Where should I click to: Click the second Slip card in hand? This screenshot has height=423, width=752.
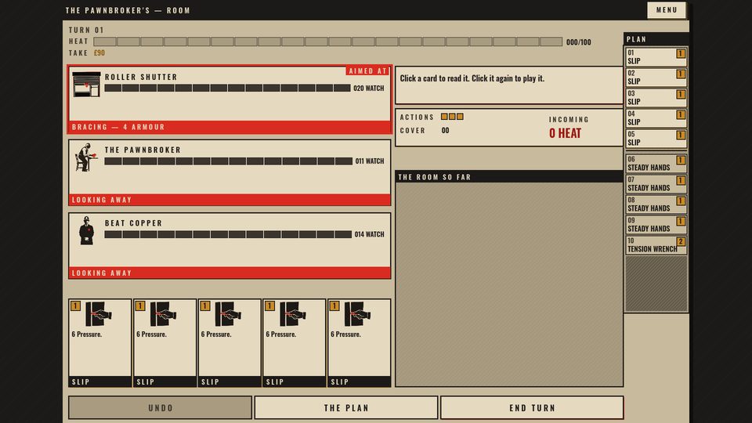[164, 343]
